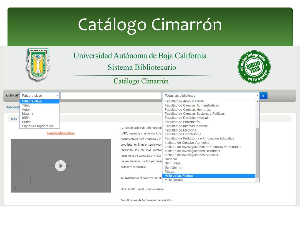Select Facultad de Odontología library
The height and width of the screenshot is (225, 300).
[209, 134]
